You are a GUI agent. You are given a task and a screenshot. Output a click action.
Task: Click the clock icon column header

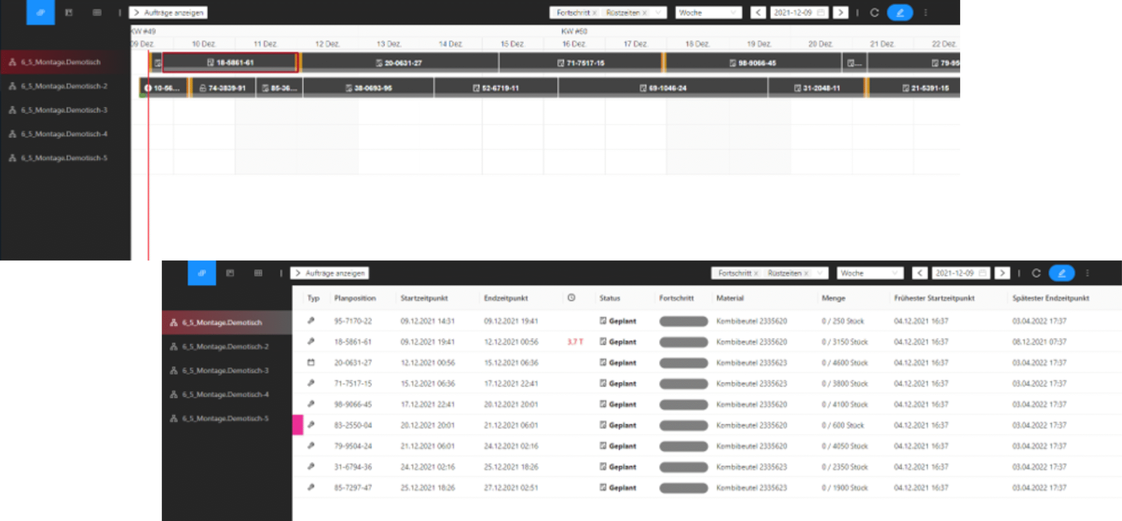click(x=571, y=298)
